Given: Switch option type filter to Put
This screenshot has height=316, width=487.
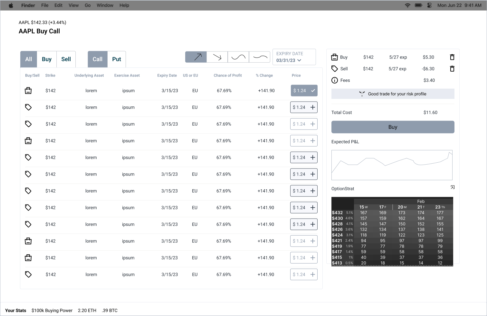Looking at the screenshot, I should click(x=117, y=59).
